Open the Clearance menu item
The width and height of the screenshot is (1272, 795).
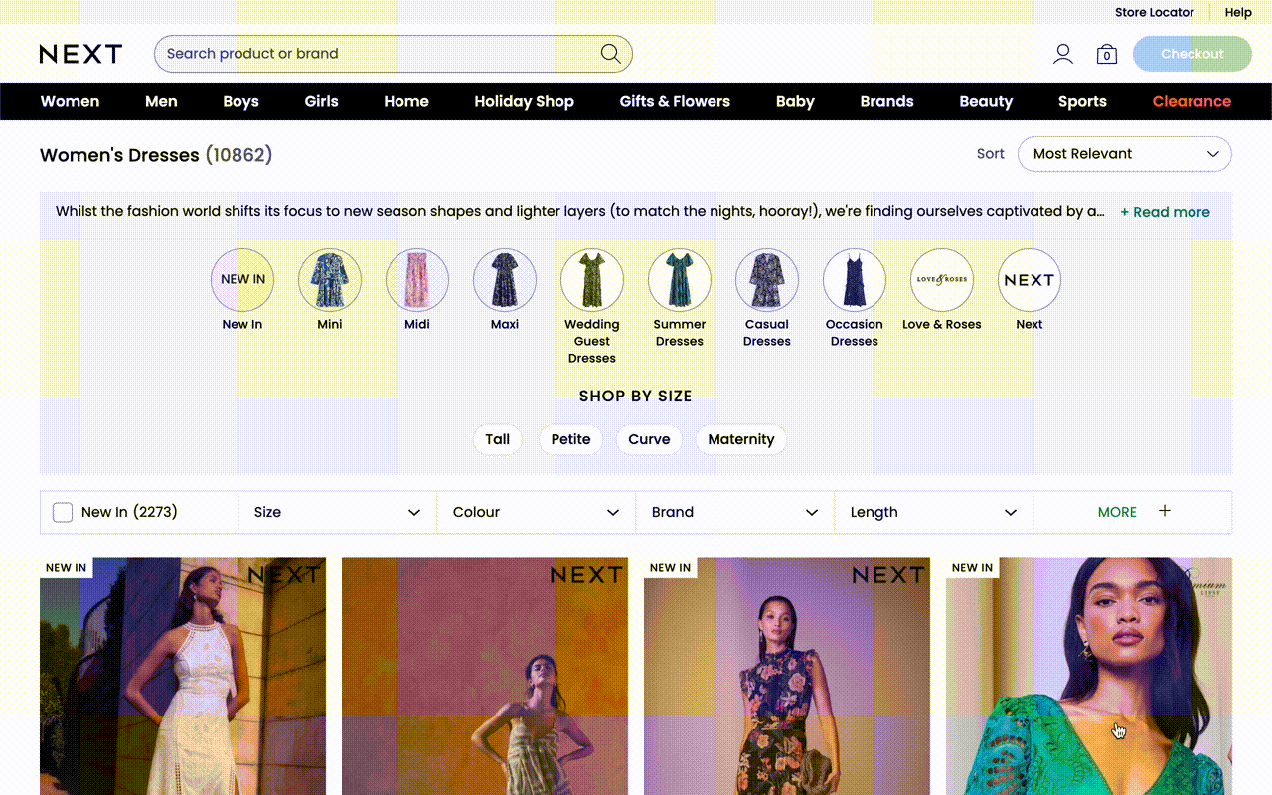pyautogui.click(x=1191, y=101)
